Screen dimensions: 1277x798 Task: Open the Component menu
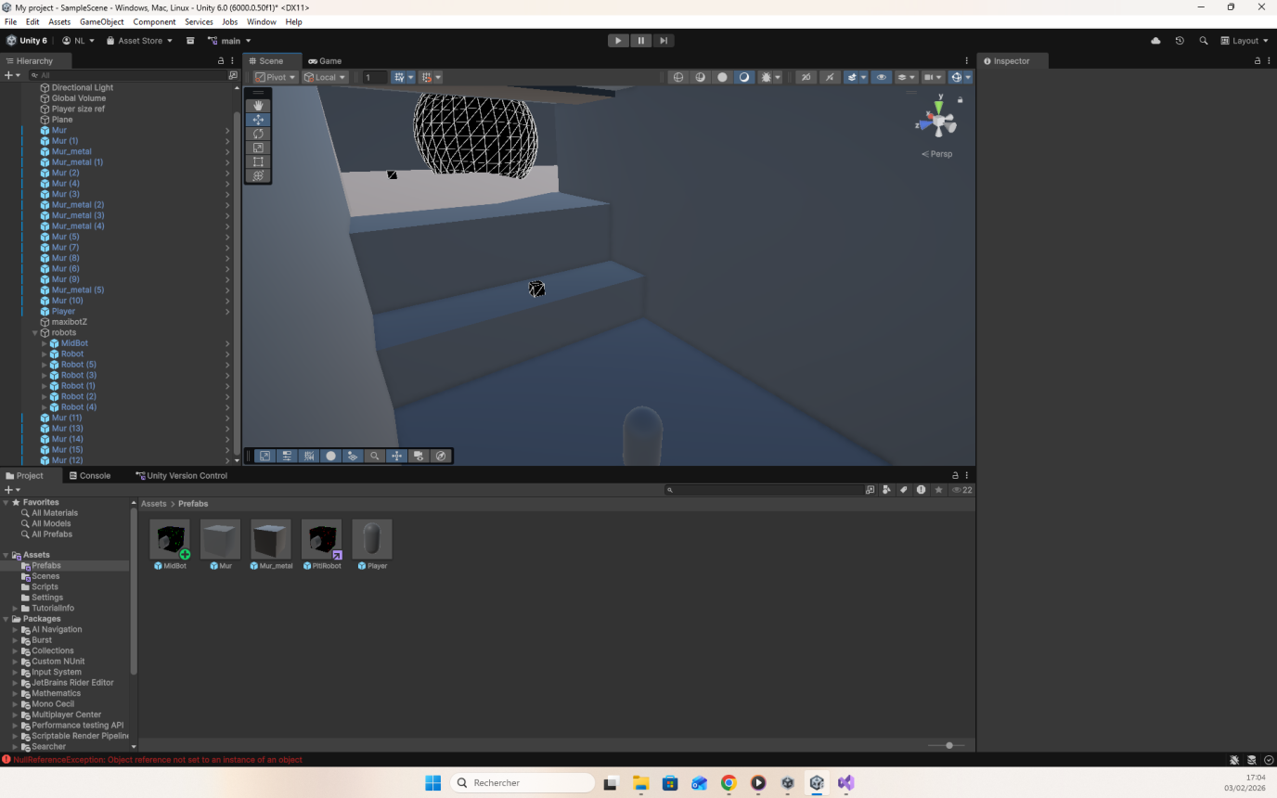(x=154, y=21)
